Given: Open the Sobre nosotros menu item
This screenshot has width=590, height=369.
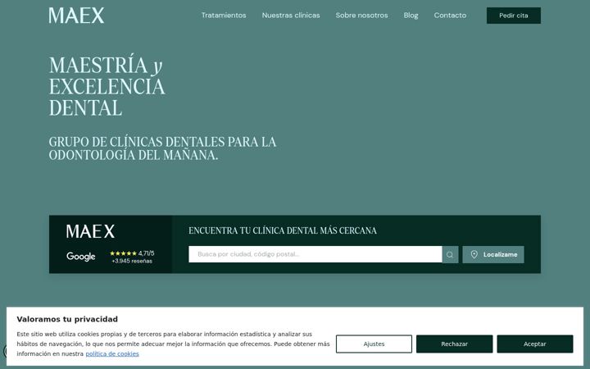Looking at the screenshot, I should (x=361, y=16).
